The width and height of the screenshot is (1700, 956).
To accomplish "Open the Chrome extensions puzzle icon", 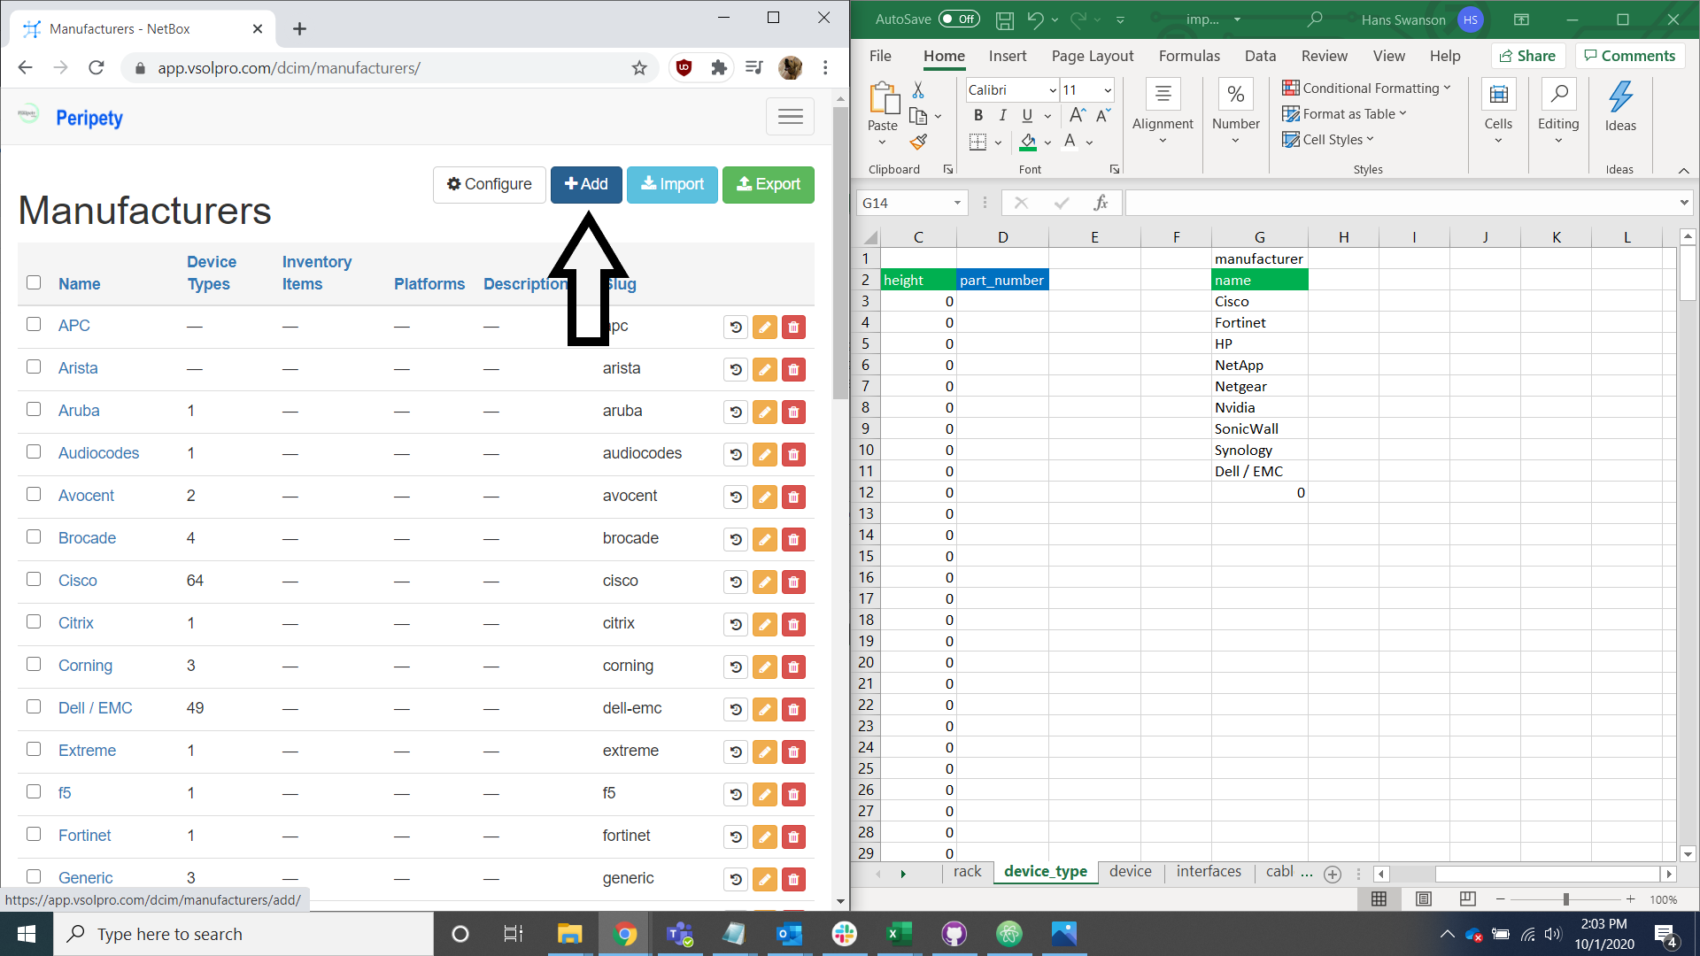I will point(719,68).
